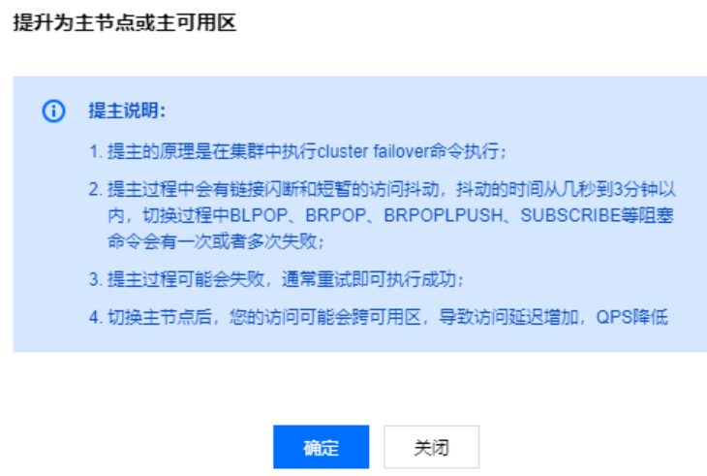Click note 3 about retrying a failed promotion
707x476 pixels.
click(x=276, y=280)
